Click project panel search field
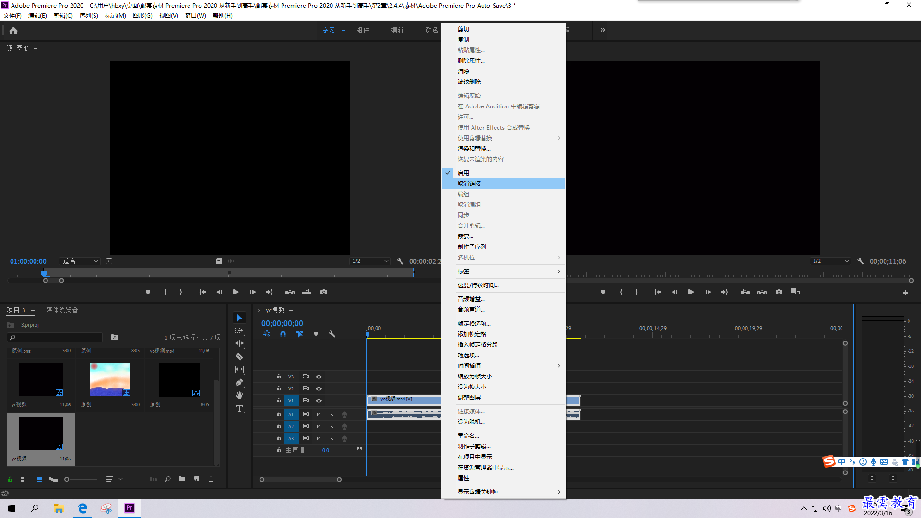This screenshot has height=518, width=921. click(x=56, y=337)
